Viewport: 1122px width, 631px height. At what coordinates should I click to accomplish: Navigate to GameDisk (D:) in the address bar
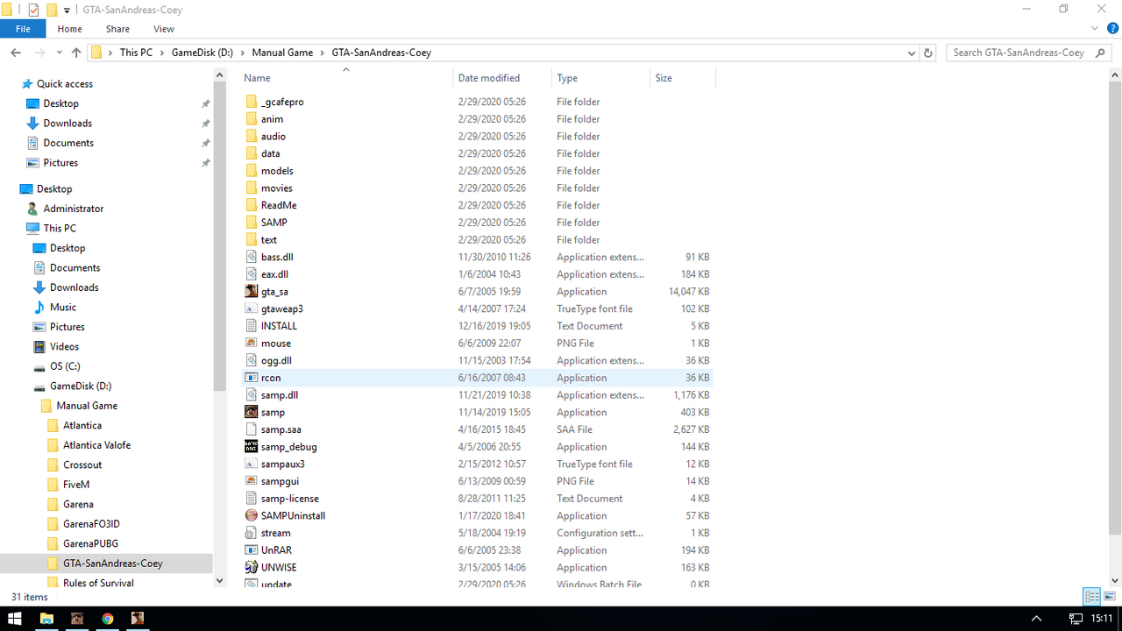tap(202, 53)
